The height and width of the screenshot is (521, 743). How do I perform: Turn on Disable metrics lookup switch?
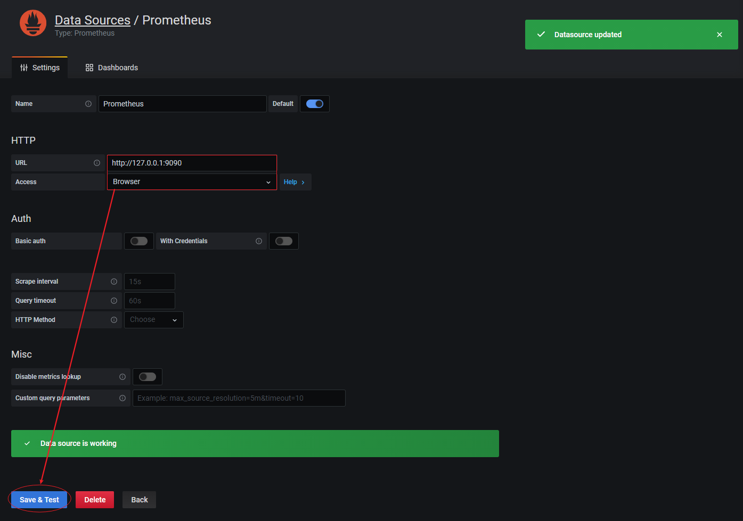pos(148,377)
